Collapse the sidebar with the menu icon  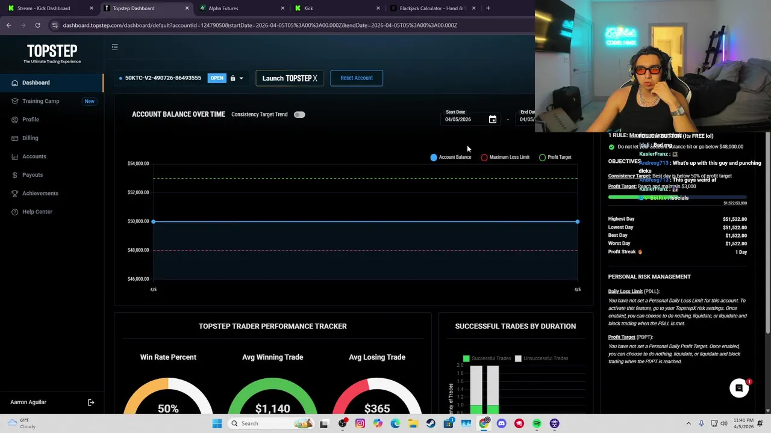pyautogui.click(x=114, y=47)
